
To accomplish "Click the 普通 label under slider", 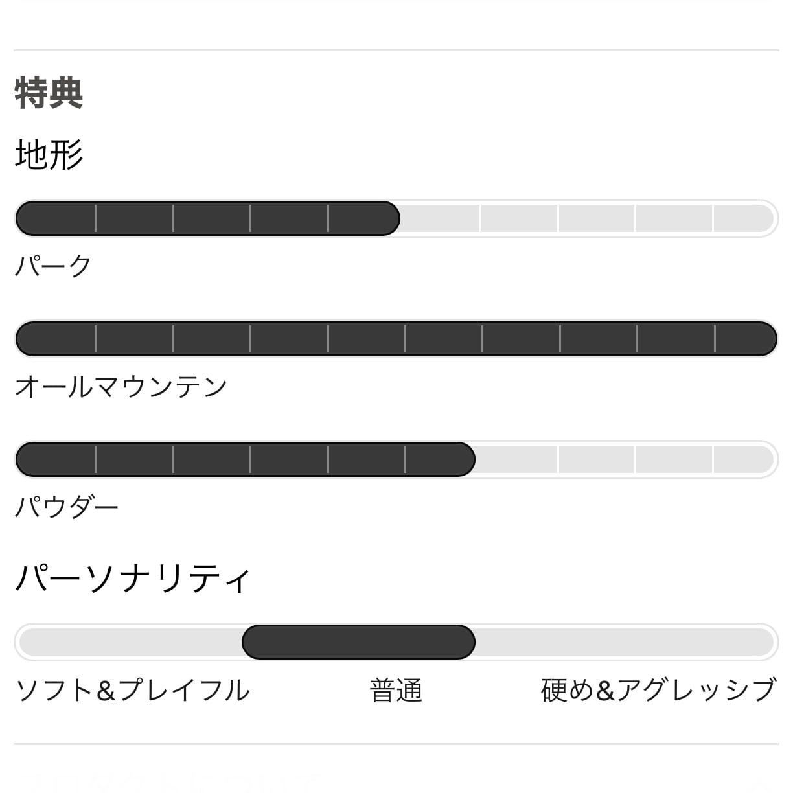I will coord(396,690).
